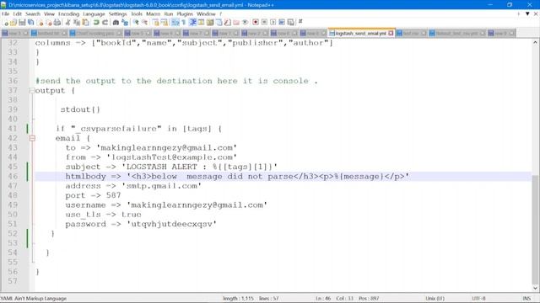Click Run Macro Multiple Times icon
Screen dimensions: 540x303
tap(282, 23)
